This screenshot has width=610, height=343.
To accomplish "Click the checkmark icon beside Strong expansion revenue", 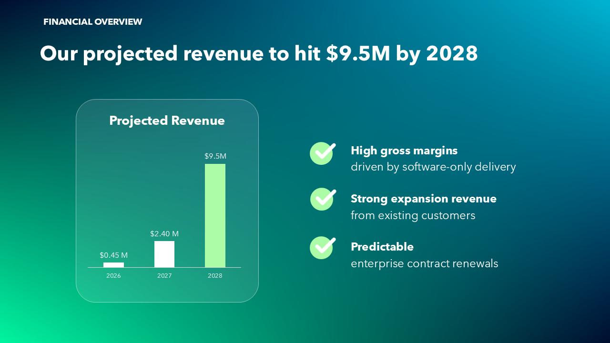I will (x=322, y=199).
